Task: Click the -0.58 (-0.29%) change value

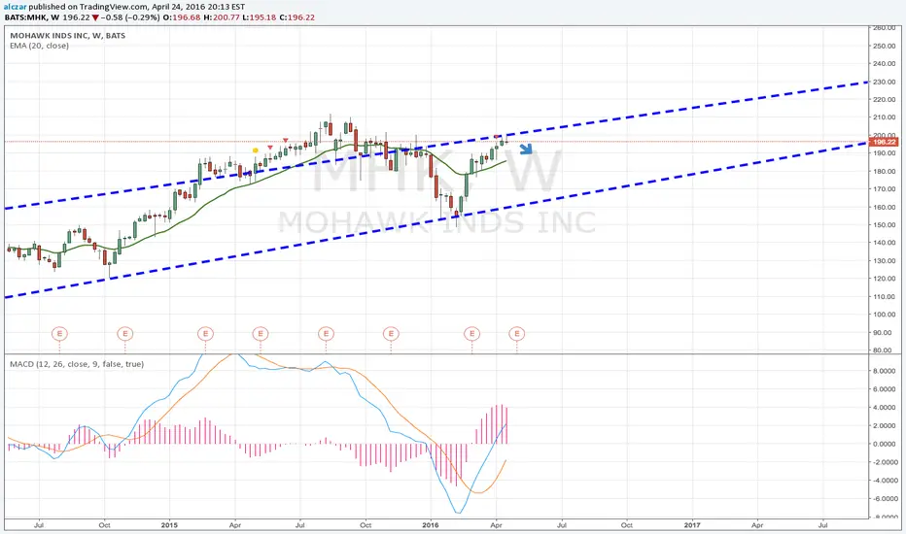Action: 130,17
